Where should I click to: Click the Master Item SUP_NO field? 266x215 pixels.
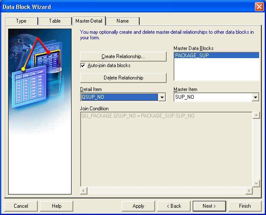[x=212, y=97]
